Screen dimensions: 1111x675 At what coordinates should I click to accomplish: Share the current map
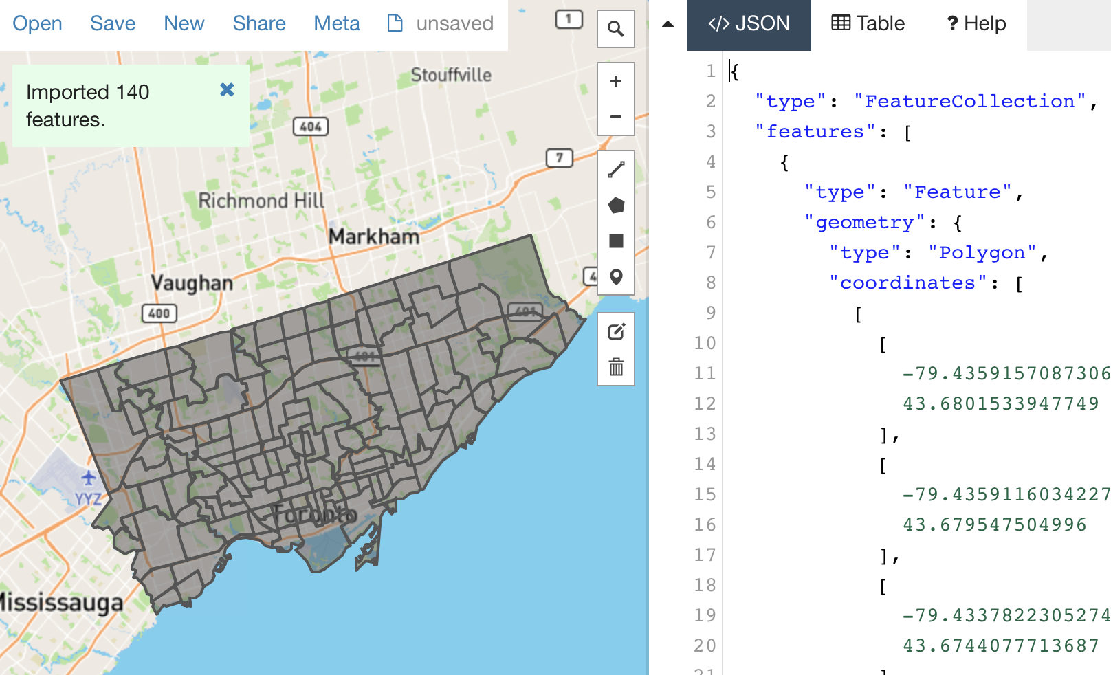tap(259, 23)
